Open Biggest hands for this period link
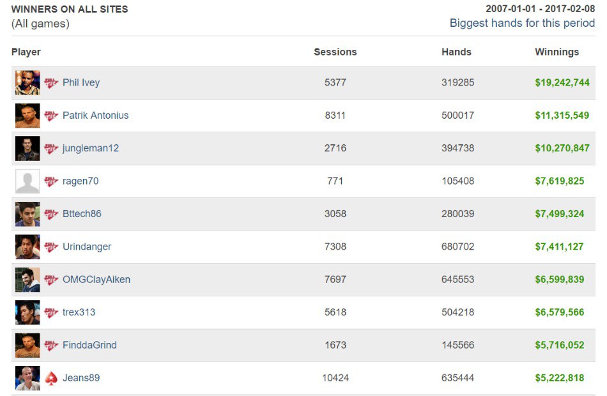The height and width of the screenshot is (396, 607). click(522, 23)
